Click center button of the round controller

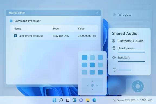click(138, 86)
